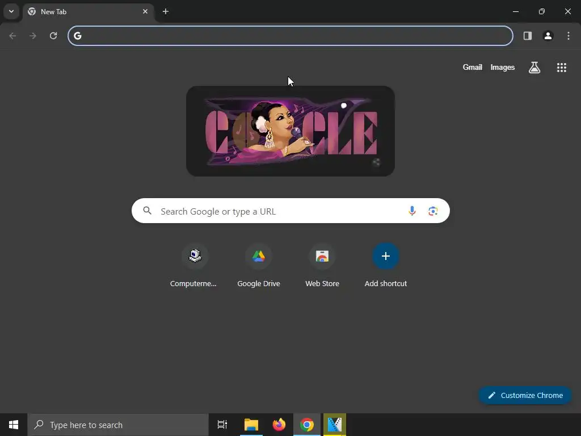Open Chrome three-dot menu
Viewport: 581px width, 436px height.
pos(569,36)
